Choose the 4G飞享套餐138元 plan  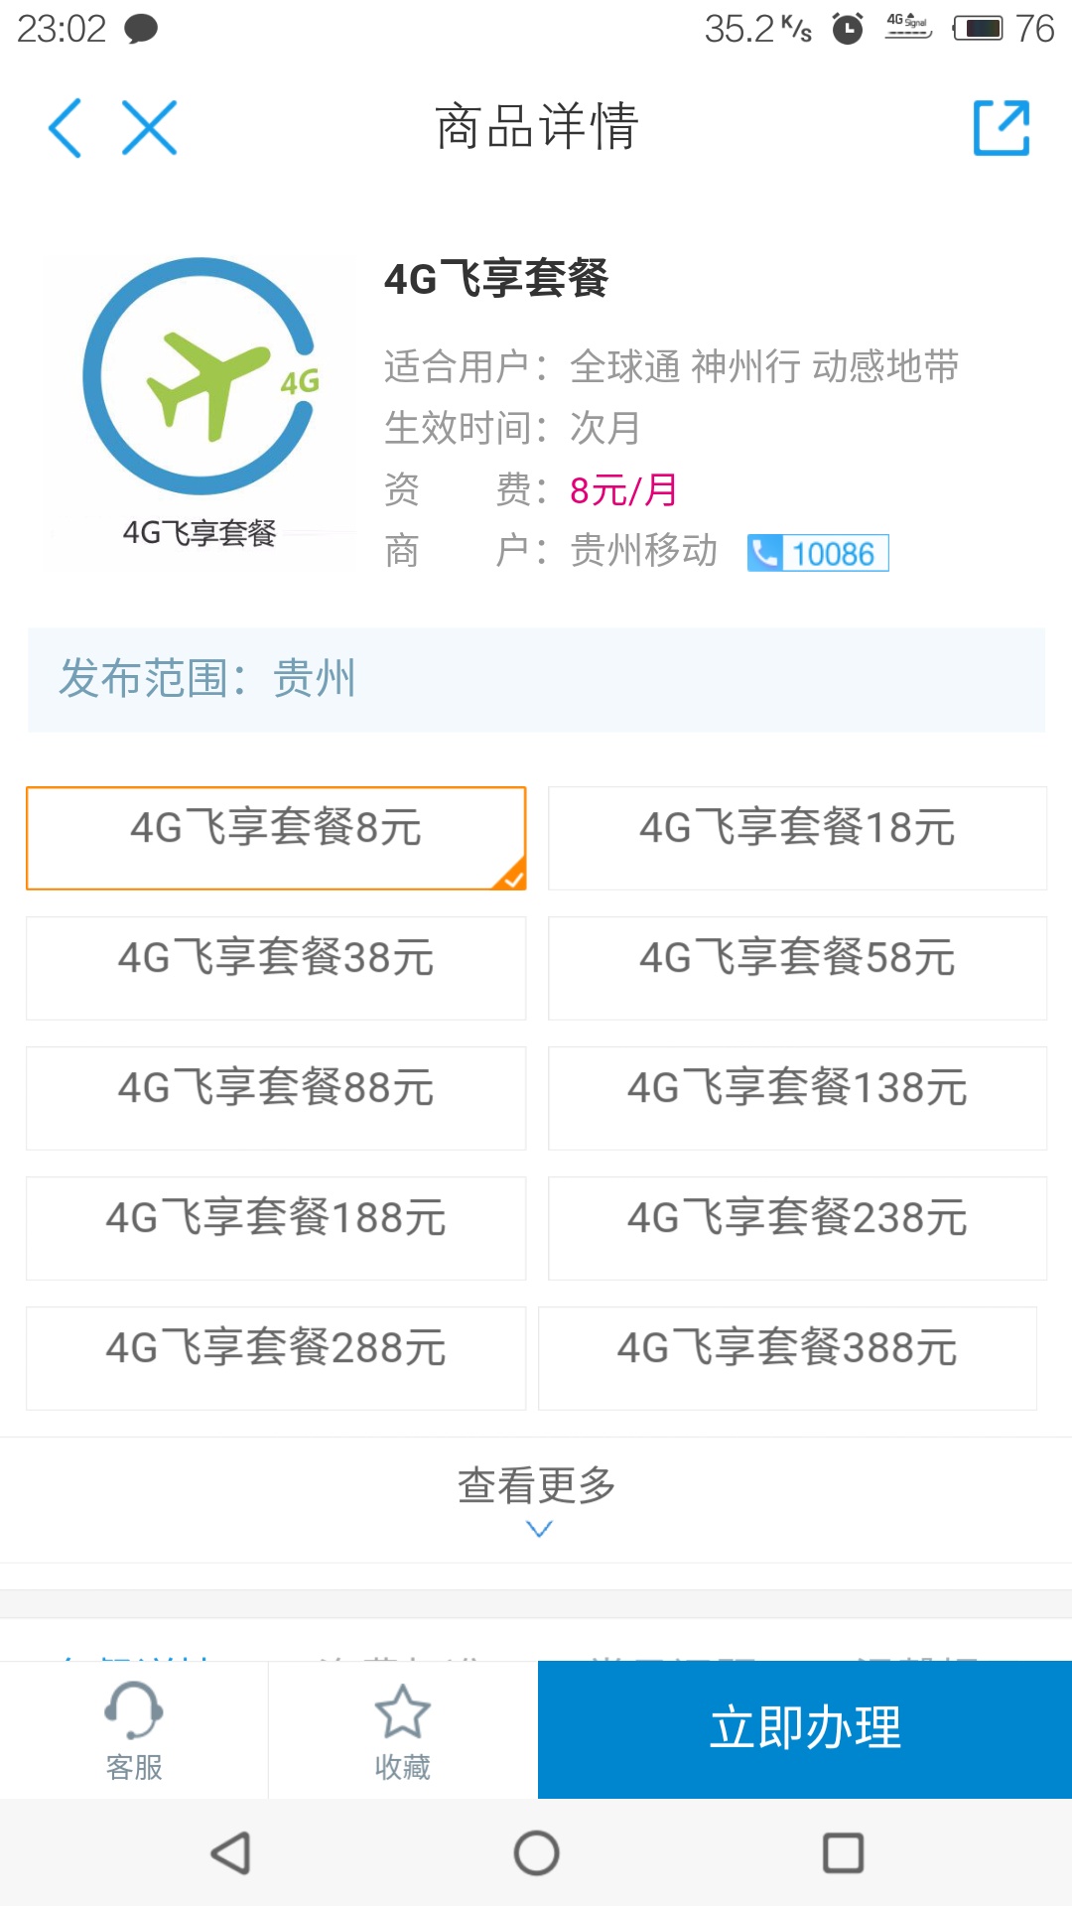(x=797, y=1098)
